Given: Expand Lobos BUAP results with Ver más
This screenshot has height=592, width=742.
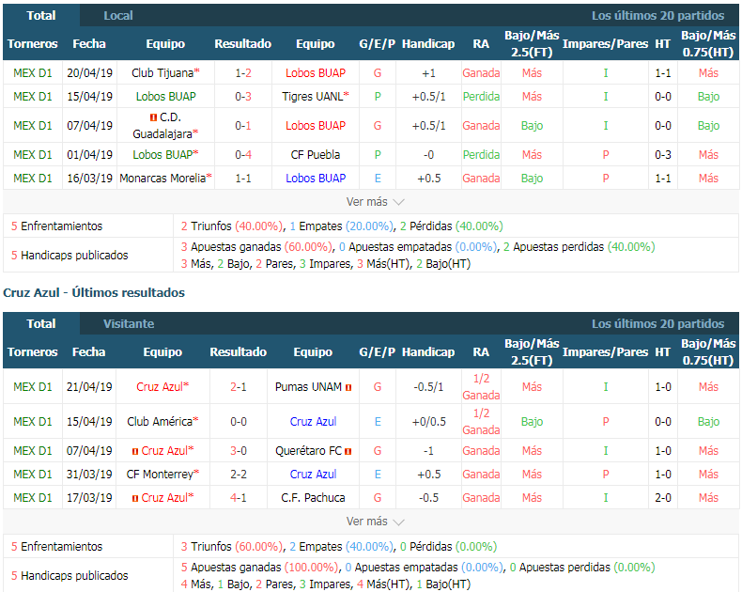Looking at the screenshot, I should click(375, 202).
